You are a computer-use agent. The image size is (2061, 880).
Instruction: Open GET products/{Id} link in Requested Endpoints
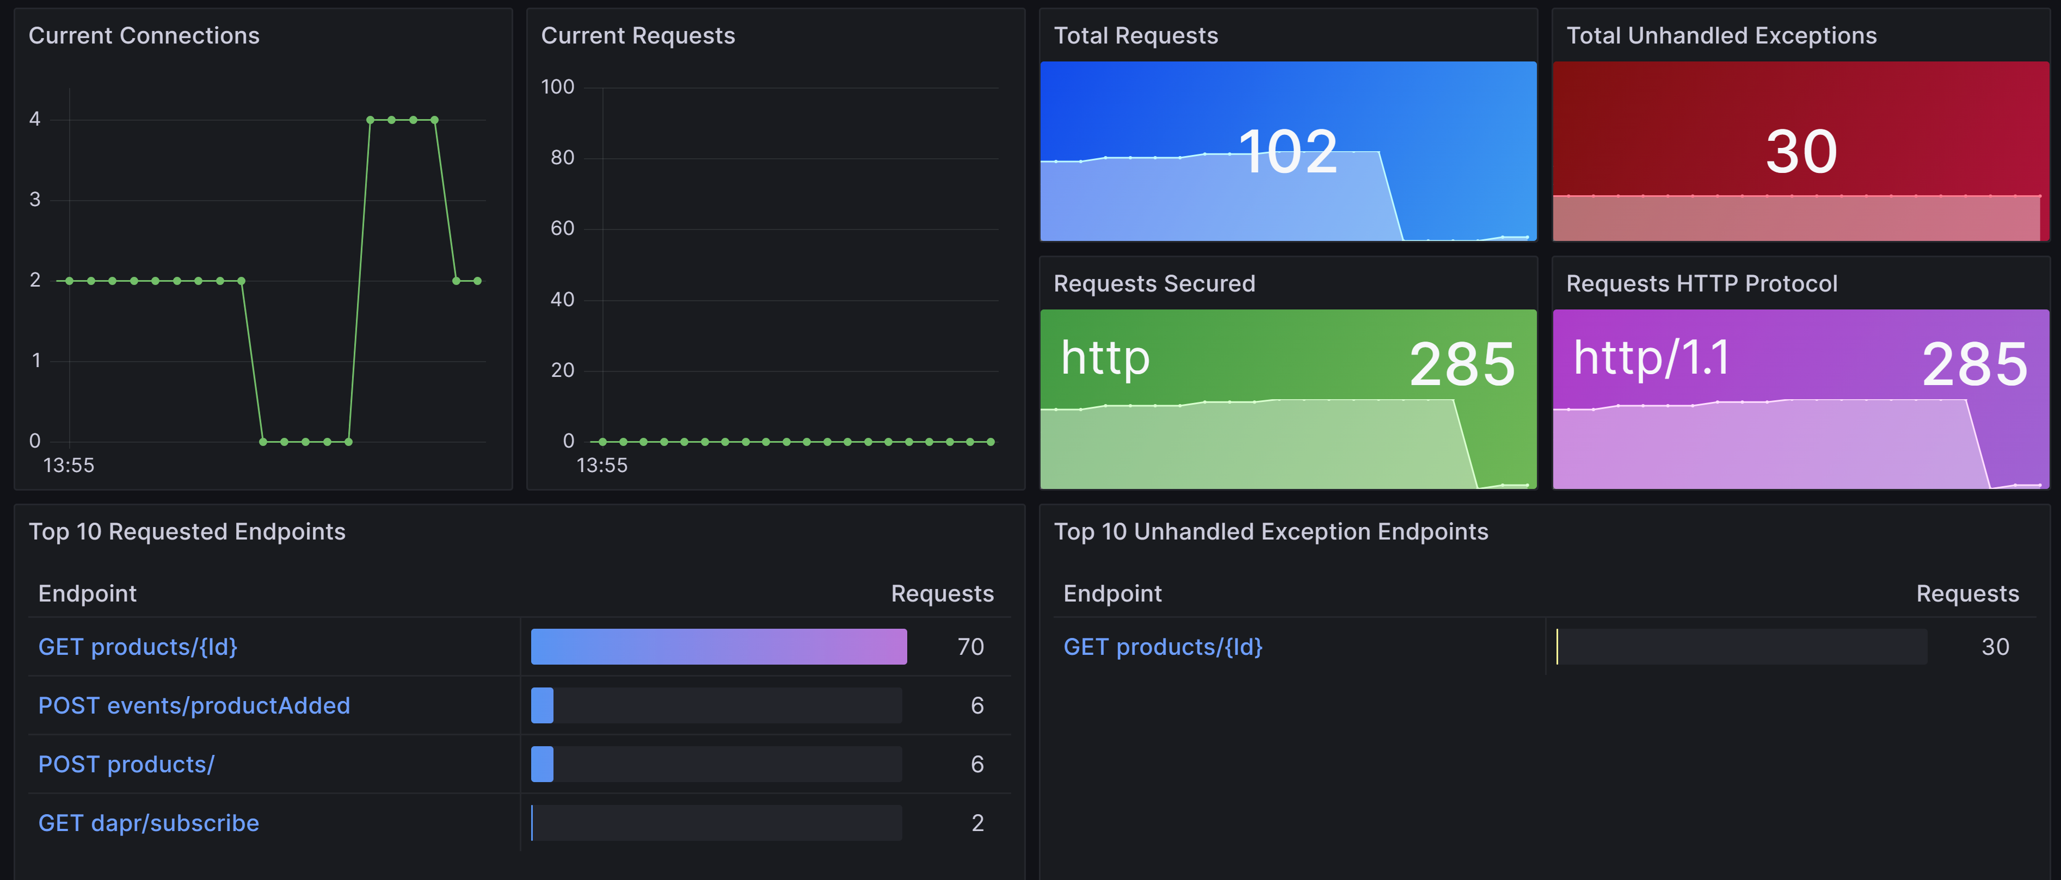(x=138, y=647)
